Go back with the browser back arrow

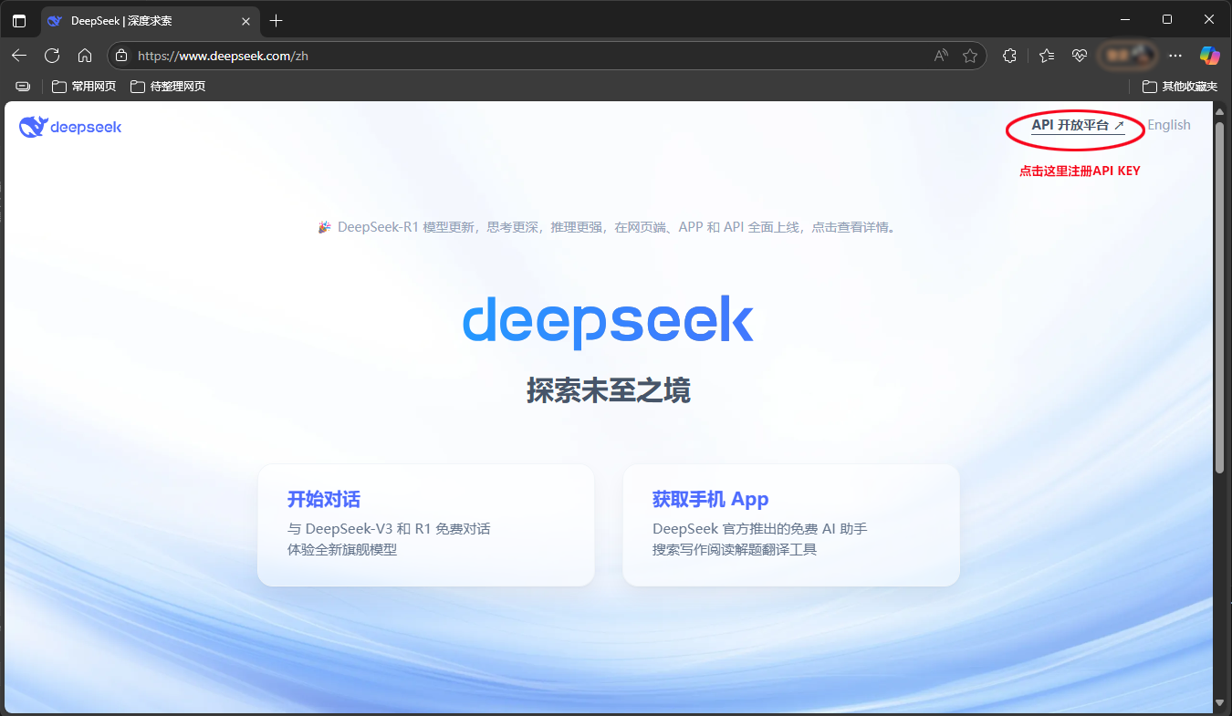pyautogui.click(x=19, y=56)
